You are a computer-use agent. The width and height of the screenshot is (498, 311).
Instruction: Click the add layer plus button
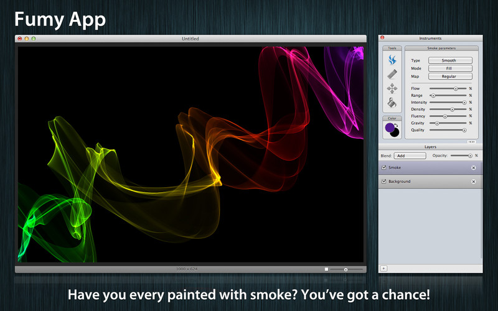click(x=383, y=269)
